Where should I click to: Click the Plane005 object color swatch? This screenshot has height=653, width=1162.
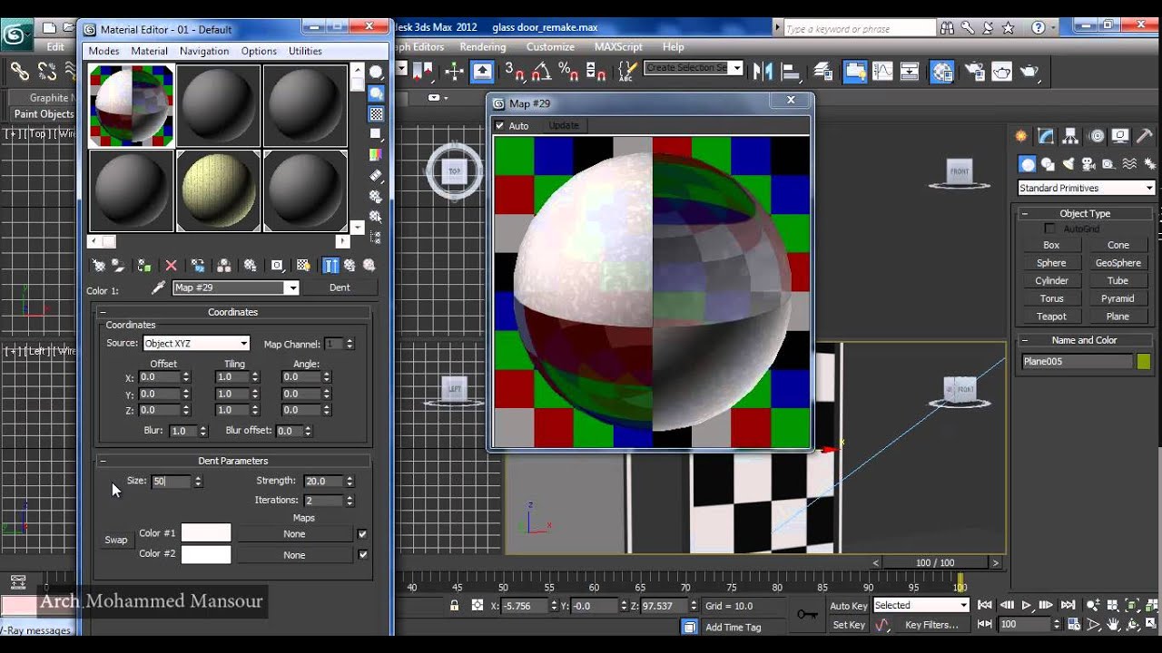point(1144,362)
